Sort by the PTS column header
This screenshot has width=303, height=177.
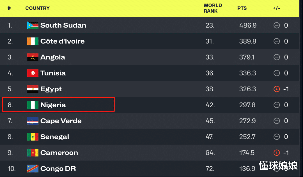[242, 8]
